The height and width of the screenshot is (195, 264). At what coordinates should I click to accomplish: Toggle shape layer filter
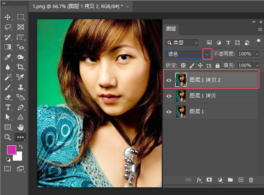click(x=237, y=43)
